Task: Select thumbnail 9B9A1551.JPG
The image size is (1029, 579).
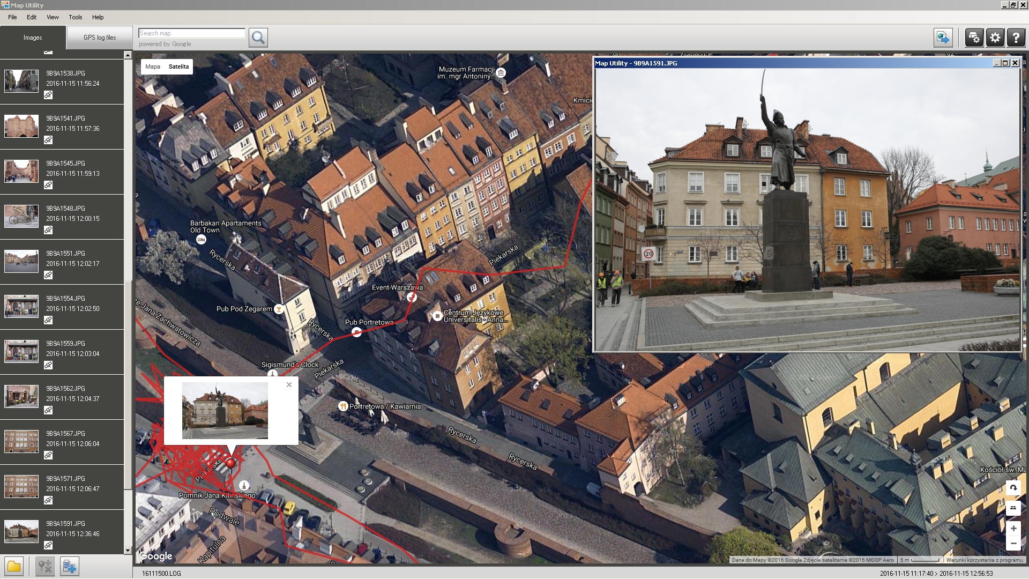Action: click(x=21, y=261)
